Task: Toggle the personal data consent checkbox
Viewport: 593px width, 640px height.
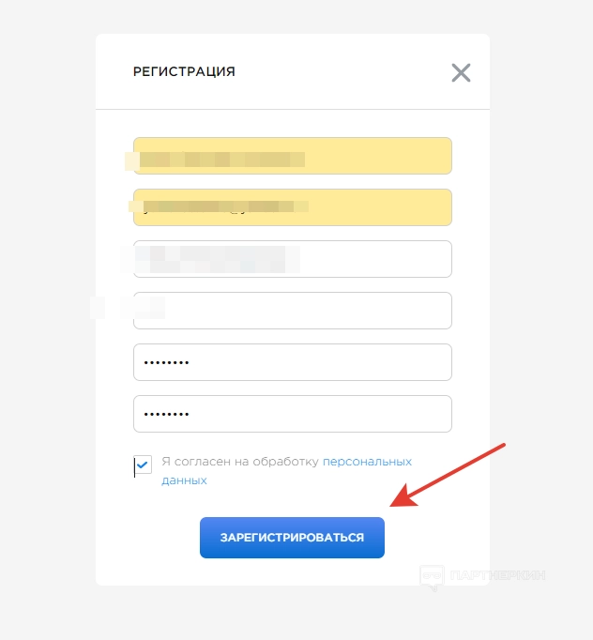Action: point(143,464)
